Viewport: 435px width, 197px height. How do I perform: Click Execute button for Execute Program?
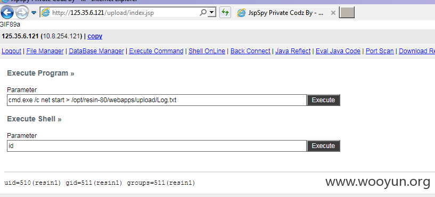point(323,100)
